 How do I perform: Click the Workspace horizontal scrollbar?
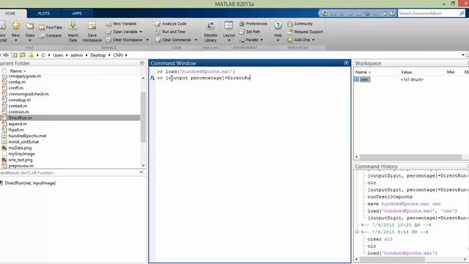tap(410, 157)
